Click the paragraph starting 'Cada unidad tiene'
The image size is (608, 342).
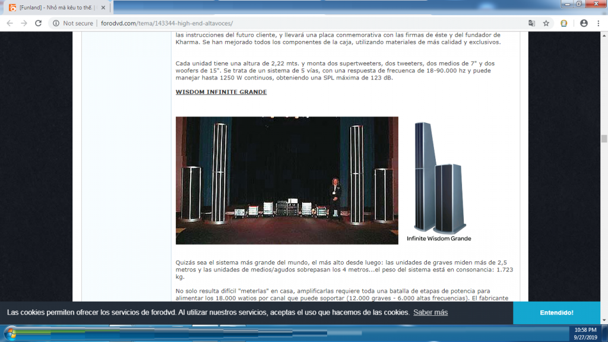pos(335,71)
